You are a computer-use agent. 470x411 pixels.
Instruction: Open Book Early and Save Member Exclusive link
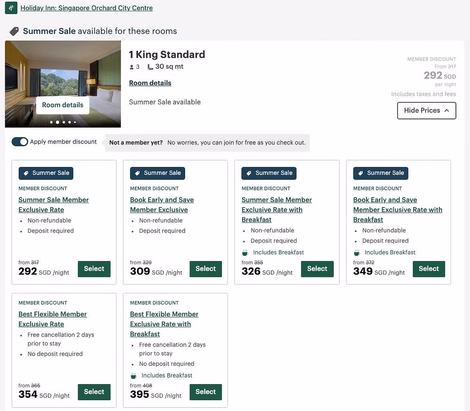[162, 205]
